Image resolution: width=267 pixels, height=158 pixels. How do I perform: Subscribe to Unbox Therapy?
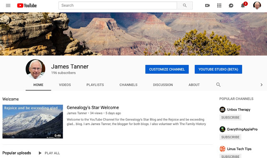[x=230, y=118]
